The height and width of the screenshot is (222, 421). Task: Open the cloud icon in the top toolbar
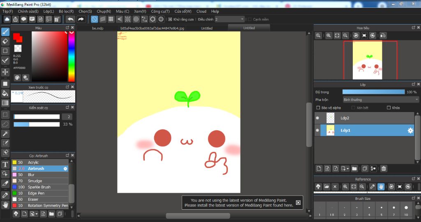7,19
